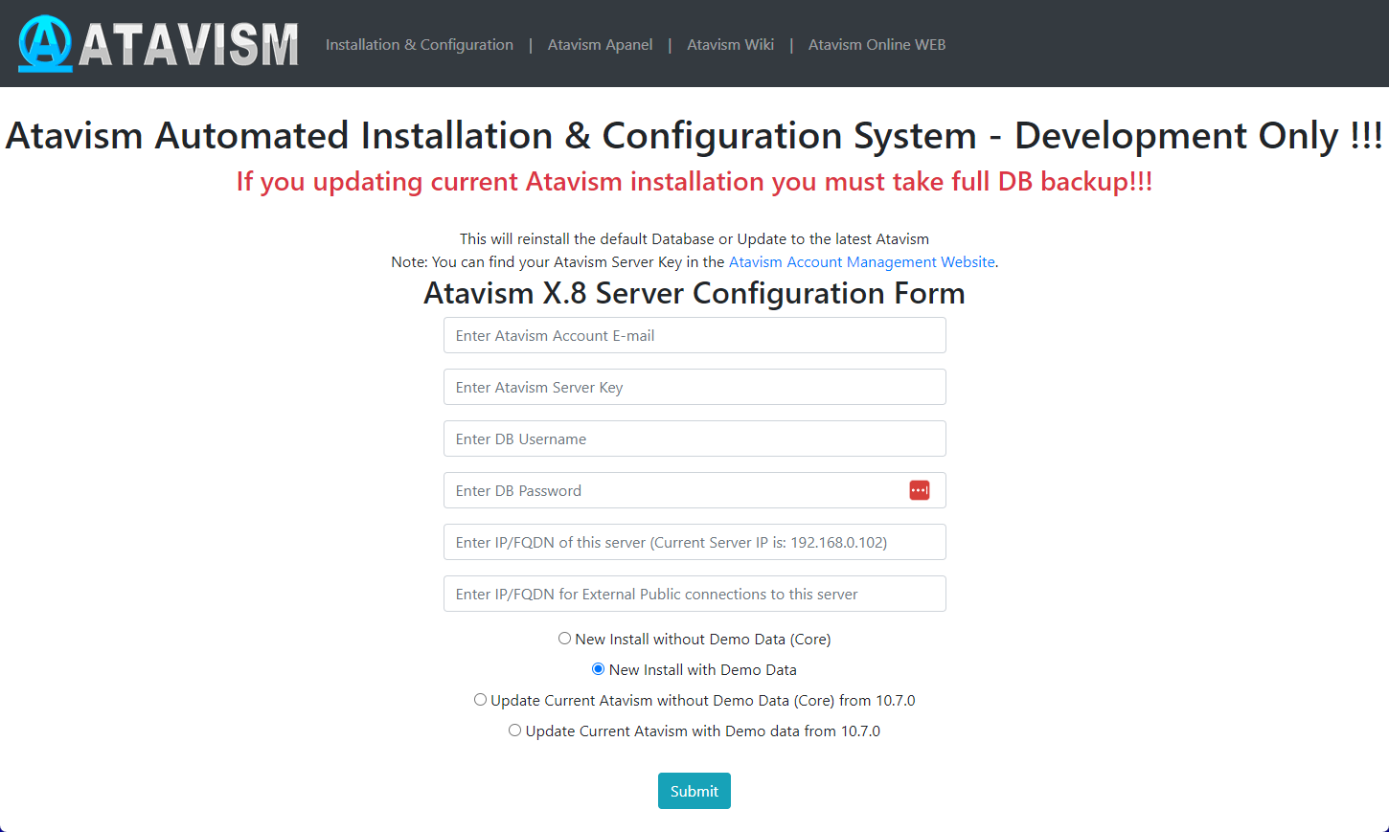The width and height of the screenshot is (1389, 832).
Task: Click the IP/FQDN of this server field
Action: coord(694,543)
